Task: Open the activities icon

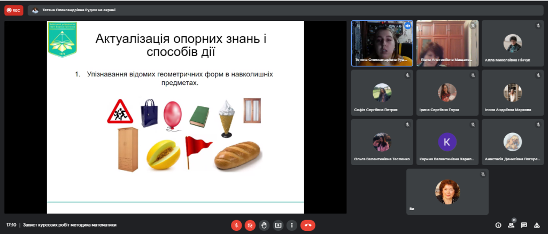Action: 537,225
